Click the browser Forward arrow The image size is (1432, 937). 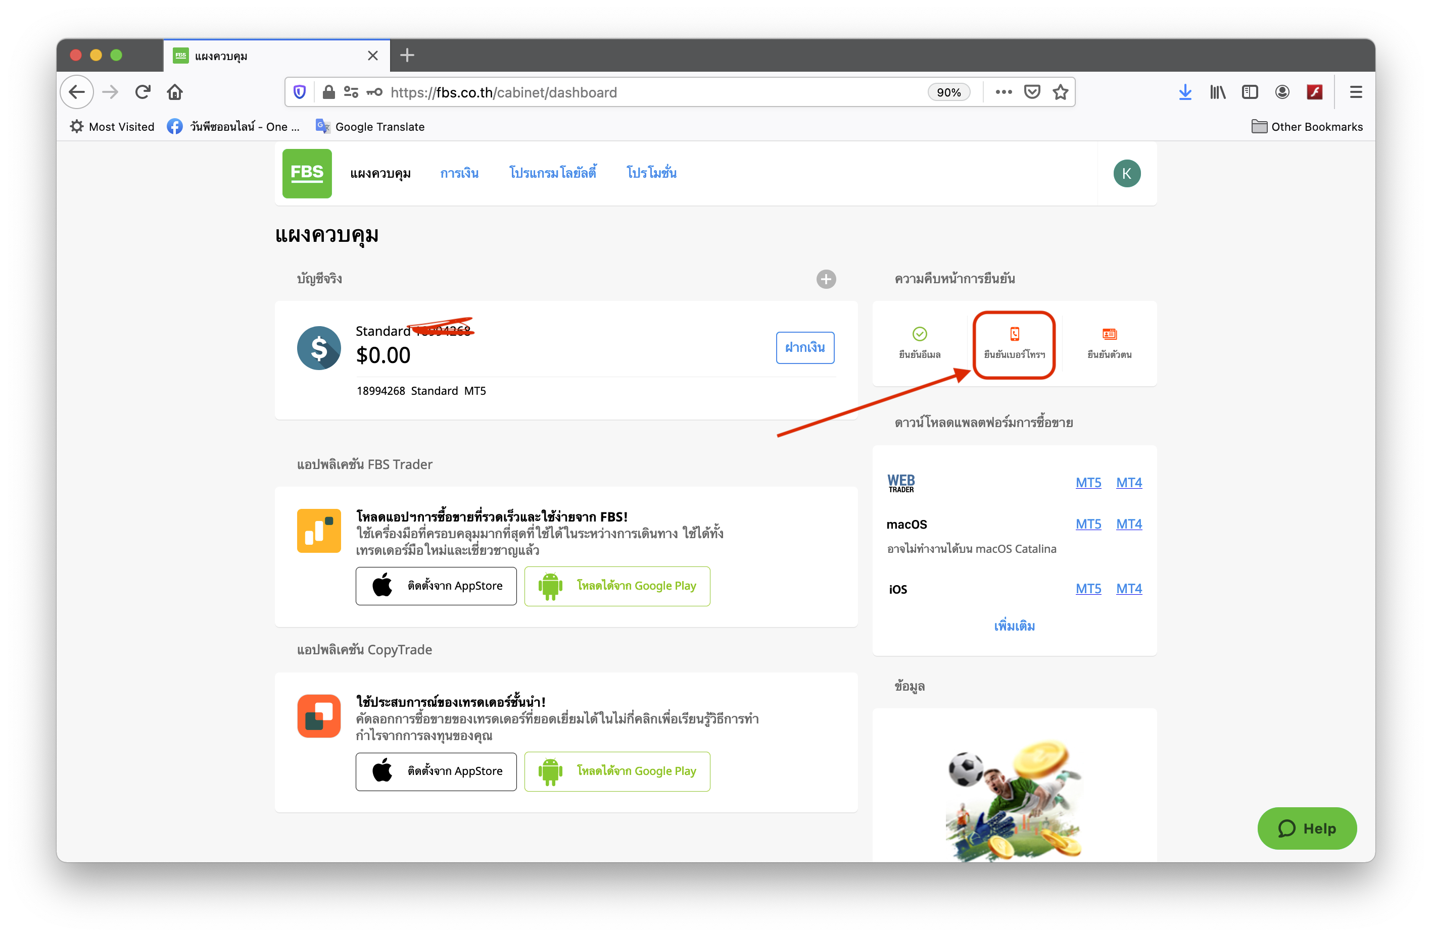110,92
